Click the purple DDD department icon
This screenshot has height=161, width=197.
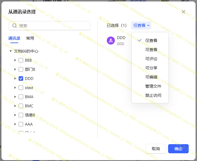click(111, 41)
